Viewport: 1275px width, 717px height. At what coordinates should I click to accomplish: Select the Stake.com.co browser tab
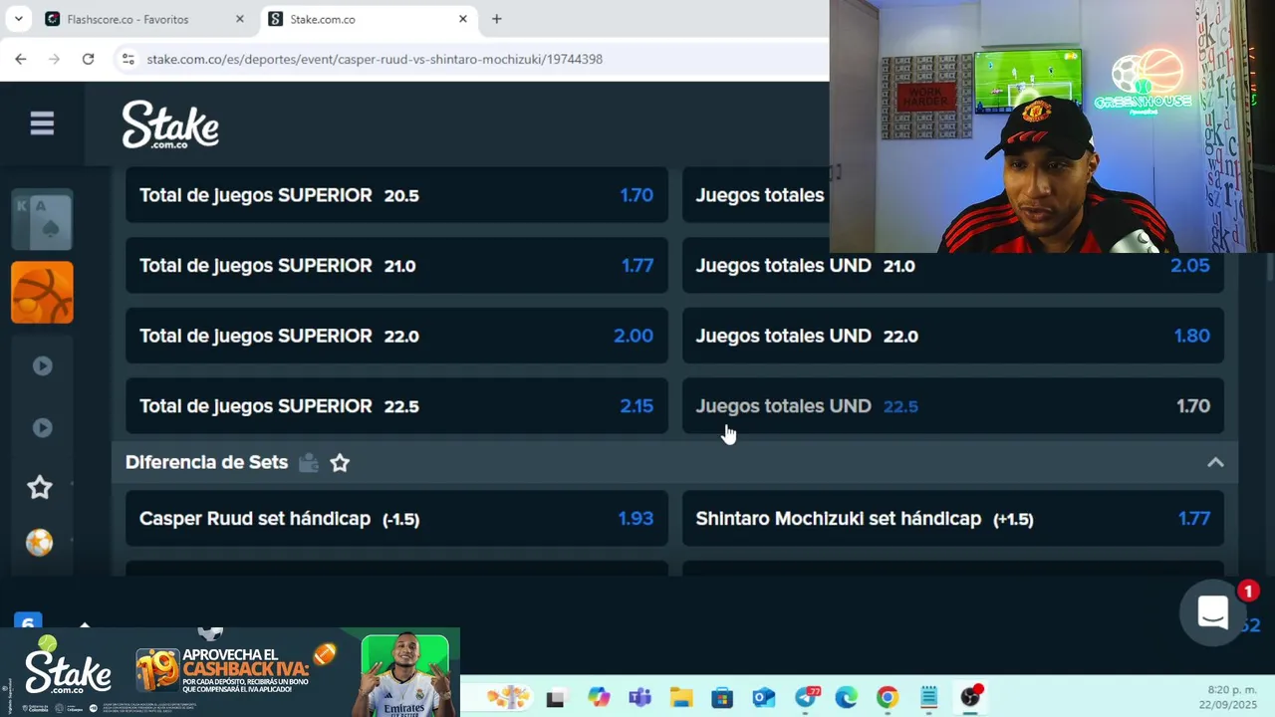click(x=369, y=19)
